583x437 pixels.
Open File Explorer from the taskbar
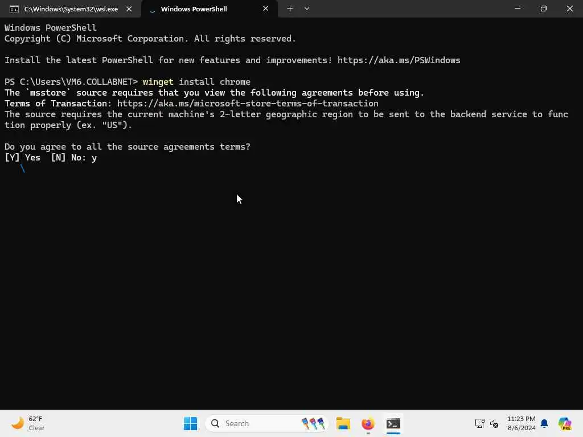[343, 423]
